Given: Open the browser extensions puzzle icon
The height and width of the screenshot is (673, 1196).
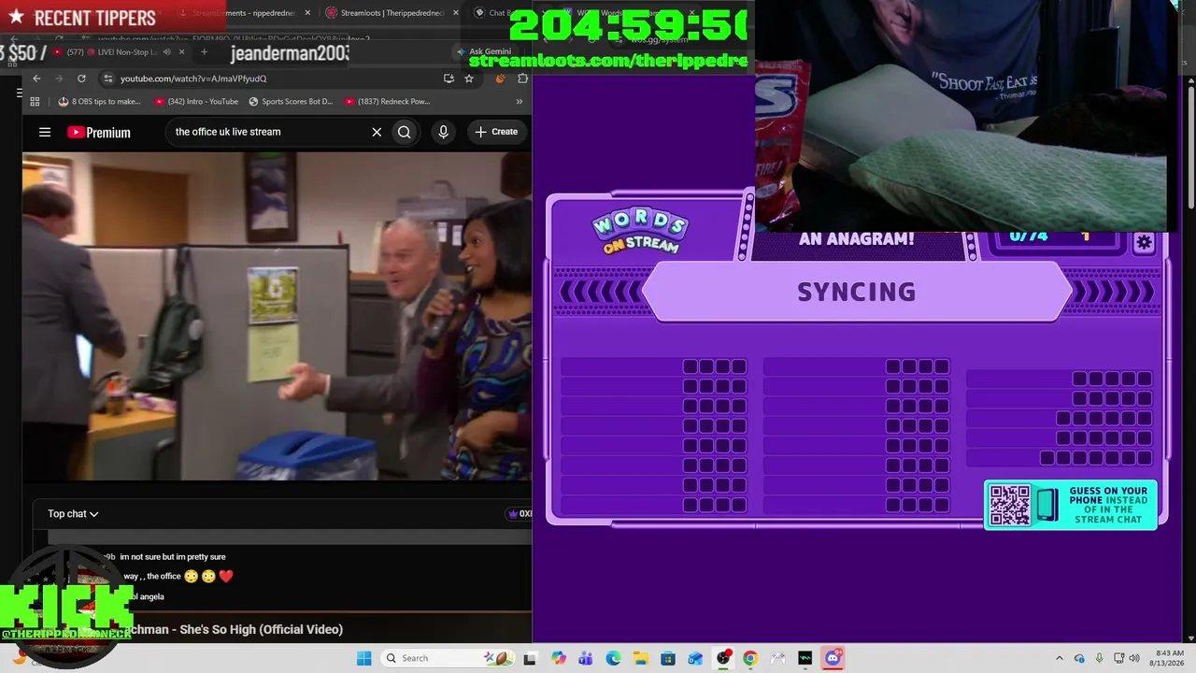Looking at the screenshot, I should (522, 79).
